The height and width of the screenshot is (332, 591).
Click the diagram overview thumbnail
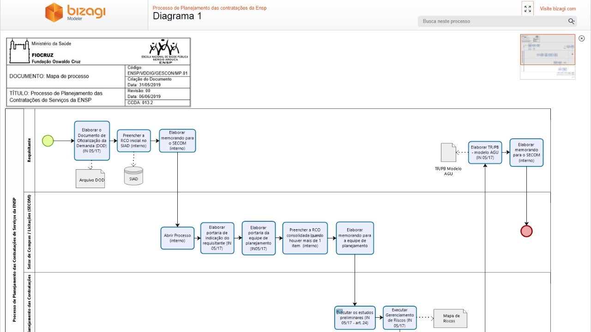click(548, 56)
